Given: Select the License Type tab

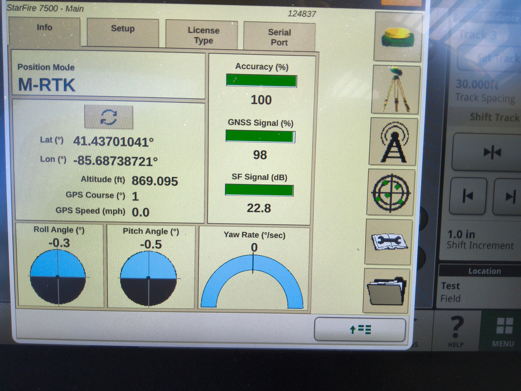Looking at the screenshot, I should point(203,36).
